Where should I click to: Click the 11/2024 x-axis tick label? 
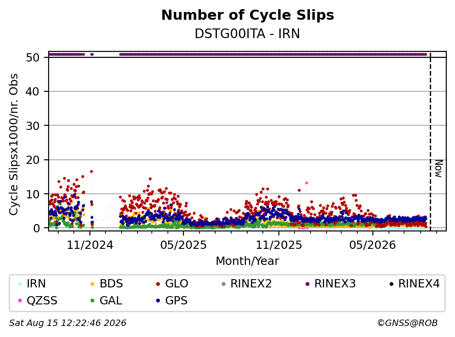point(90,245)
